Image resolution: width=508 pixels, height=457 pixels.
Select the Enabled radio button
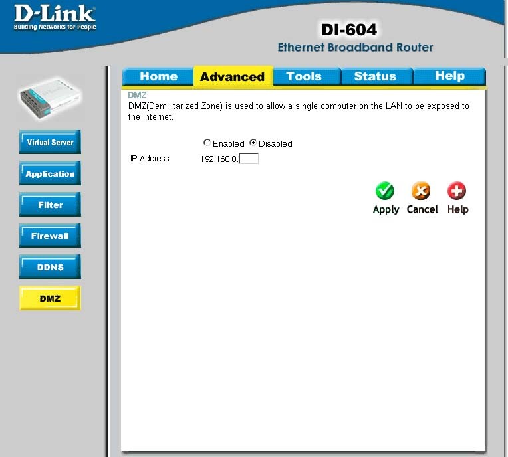207,143
